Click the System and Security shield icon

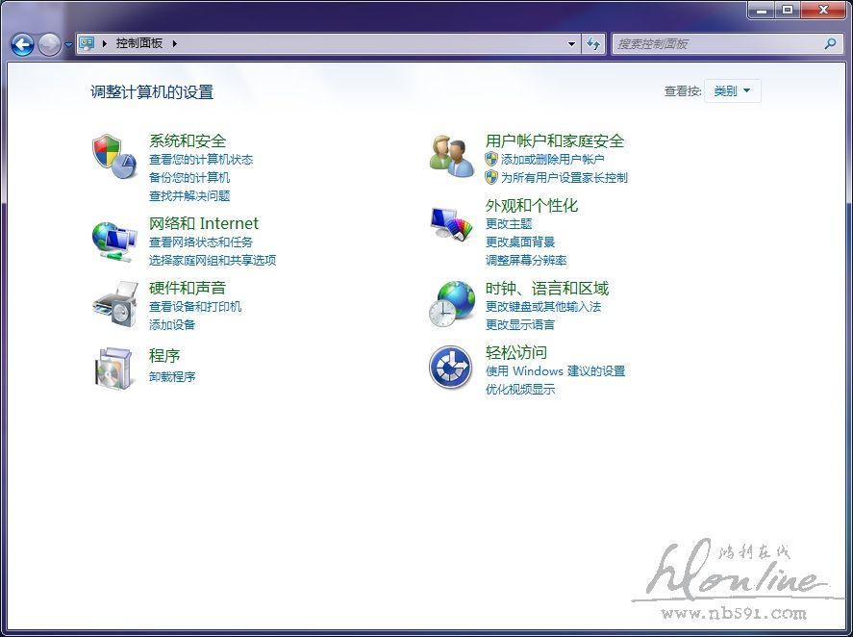(114, 156)
